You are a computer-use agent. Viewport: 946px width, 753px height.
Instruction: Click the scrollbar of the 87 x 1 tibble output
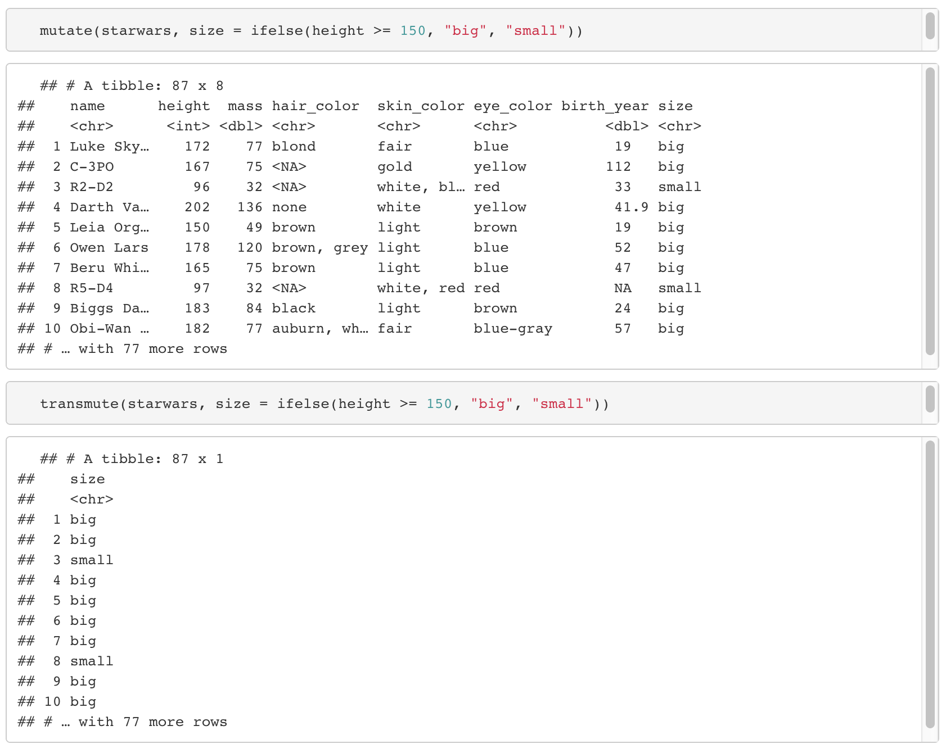[x=930, y=584]
